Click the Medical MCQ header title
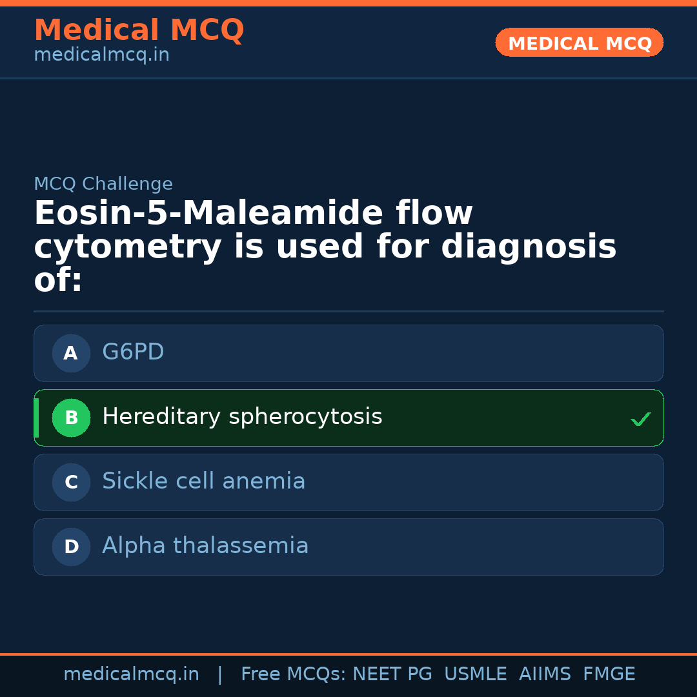Image resolution: width=697 pixels, height=697 pixels. pos(139,30)
